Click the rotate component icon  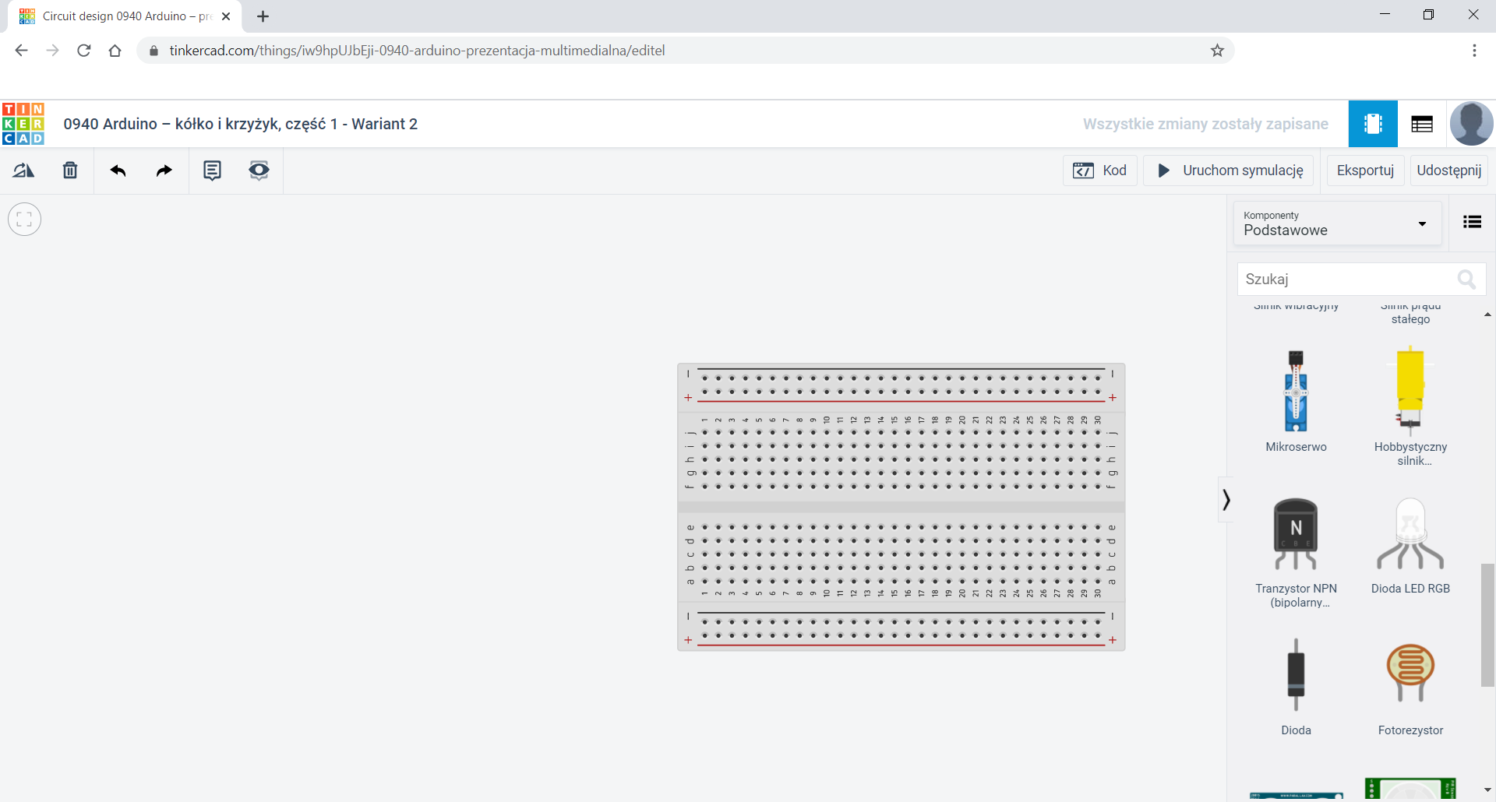23,171
